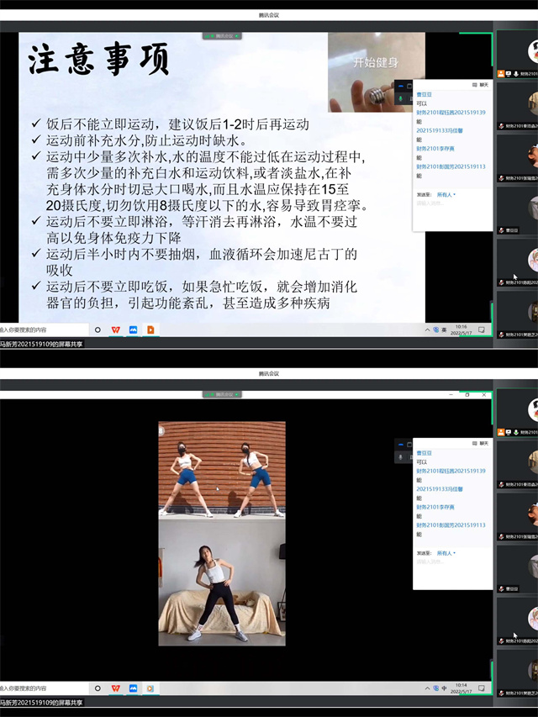Switch the 英 input mode indicator

point(444,330)
